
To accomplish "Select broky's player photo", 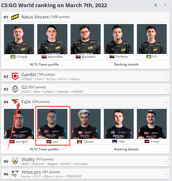I will coord(152,124).
